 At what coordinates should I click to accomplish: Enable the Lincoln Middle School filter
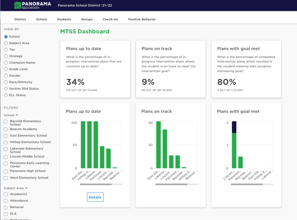pyautogui.click(x=5, y=157)
